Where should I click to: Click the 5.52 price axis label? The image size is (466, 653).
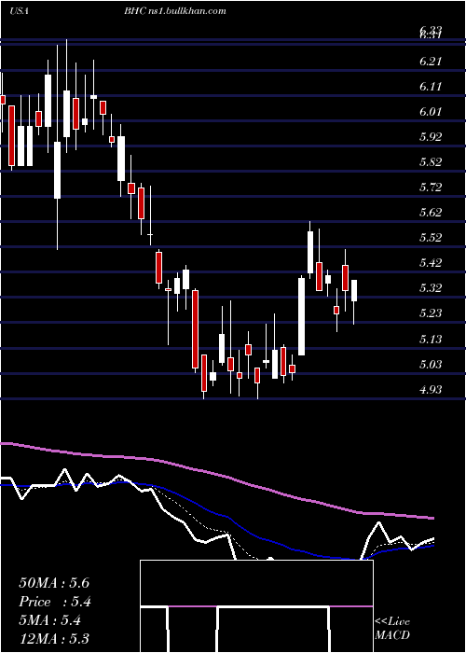click(431, 237)
